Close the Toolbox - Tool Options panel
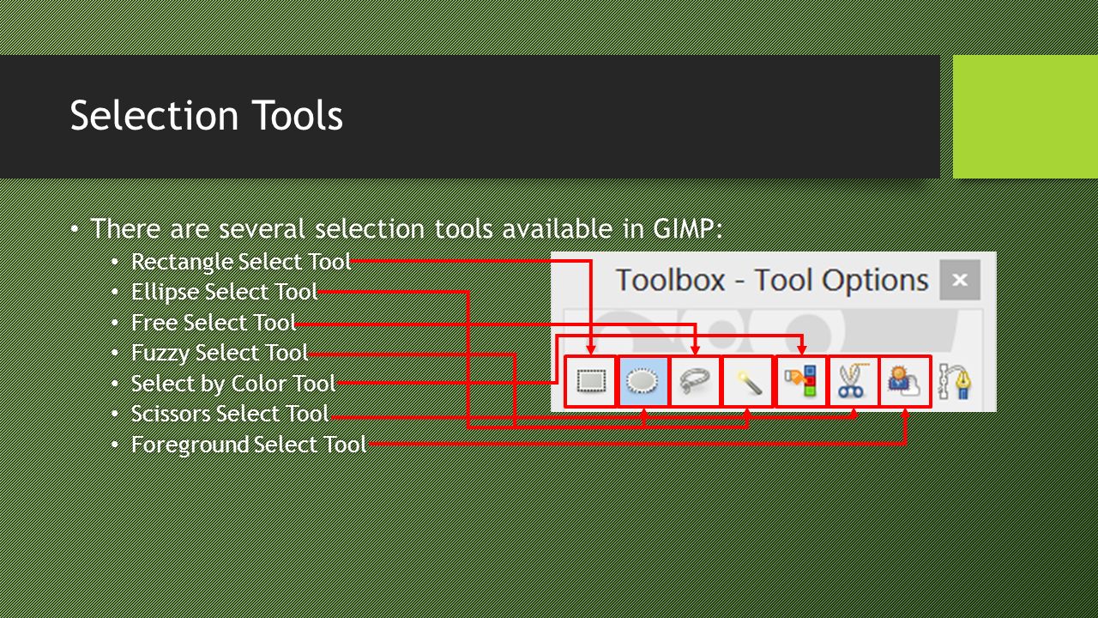This screenshot has height=618, width=1098. coord(960,280)
